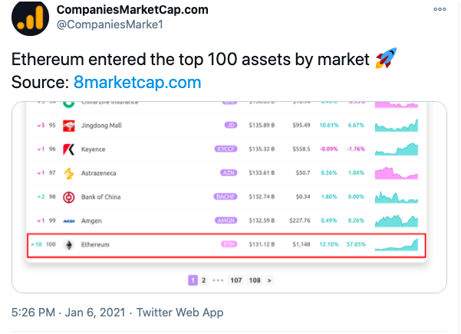The height and width of the screenshot is (334, 461).
Task: Click the Ethereum price trend sparkline
Action: click(397, 244)
